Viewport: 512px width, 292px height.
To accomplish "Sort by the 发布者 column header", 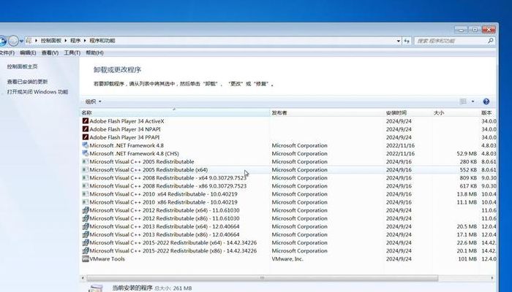I will click(x=327, y=112).
